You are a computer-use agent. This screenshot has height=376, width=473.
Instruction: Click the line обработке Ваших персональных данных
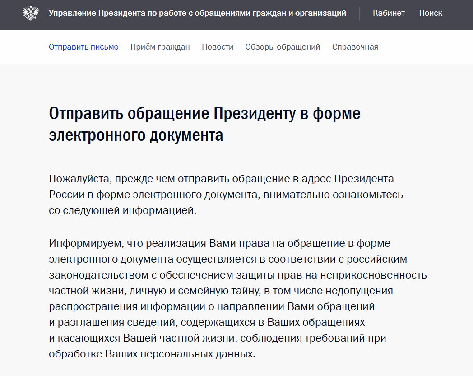[152, 354]
